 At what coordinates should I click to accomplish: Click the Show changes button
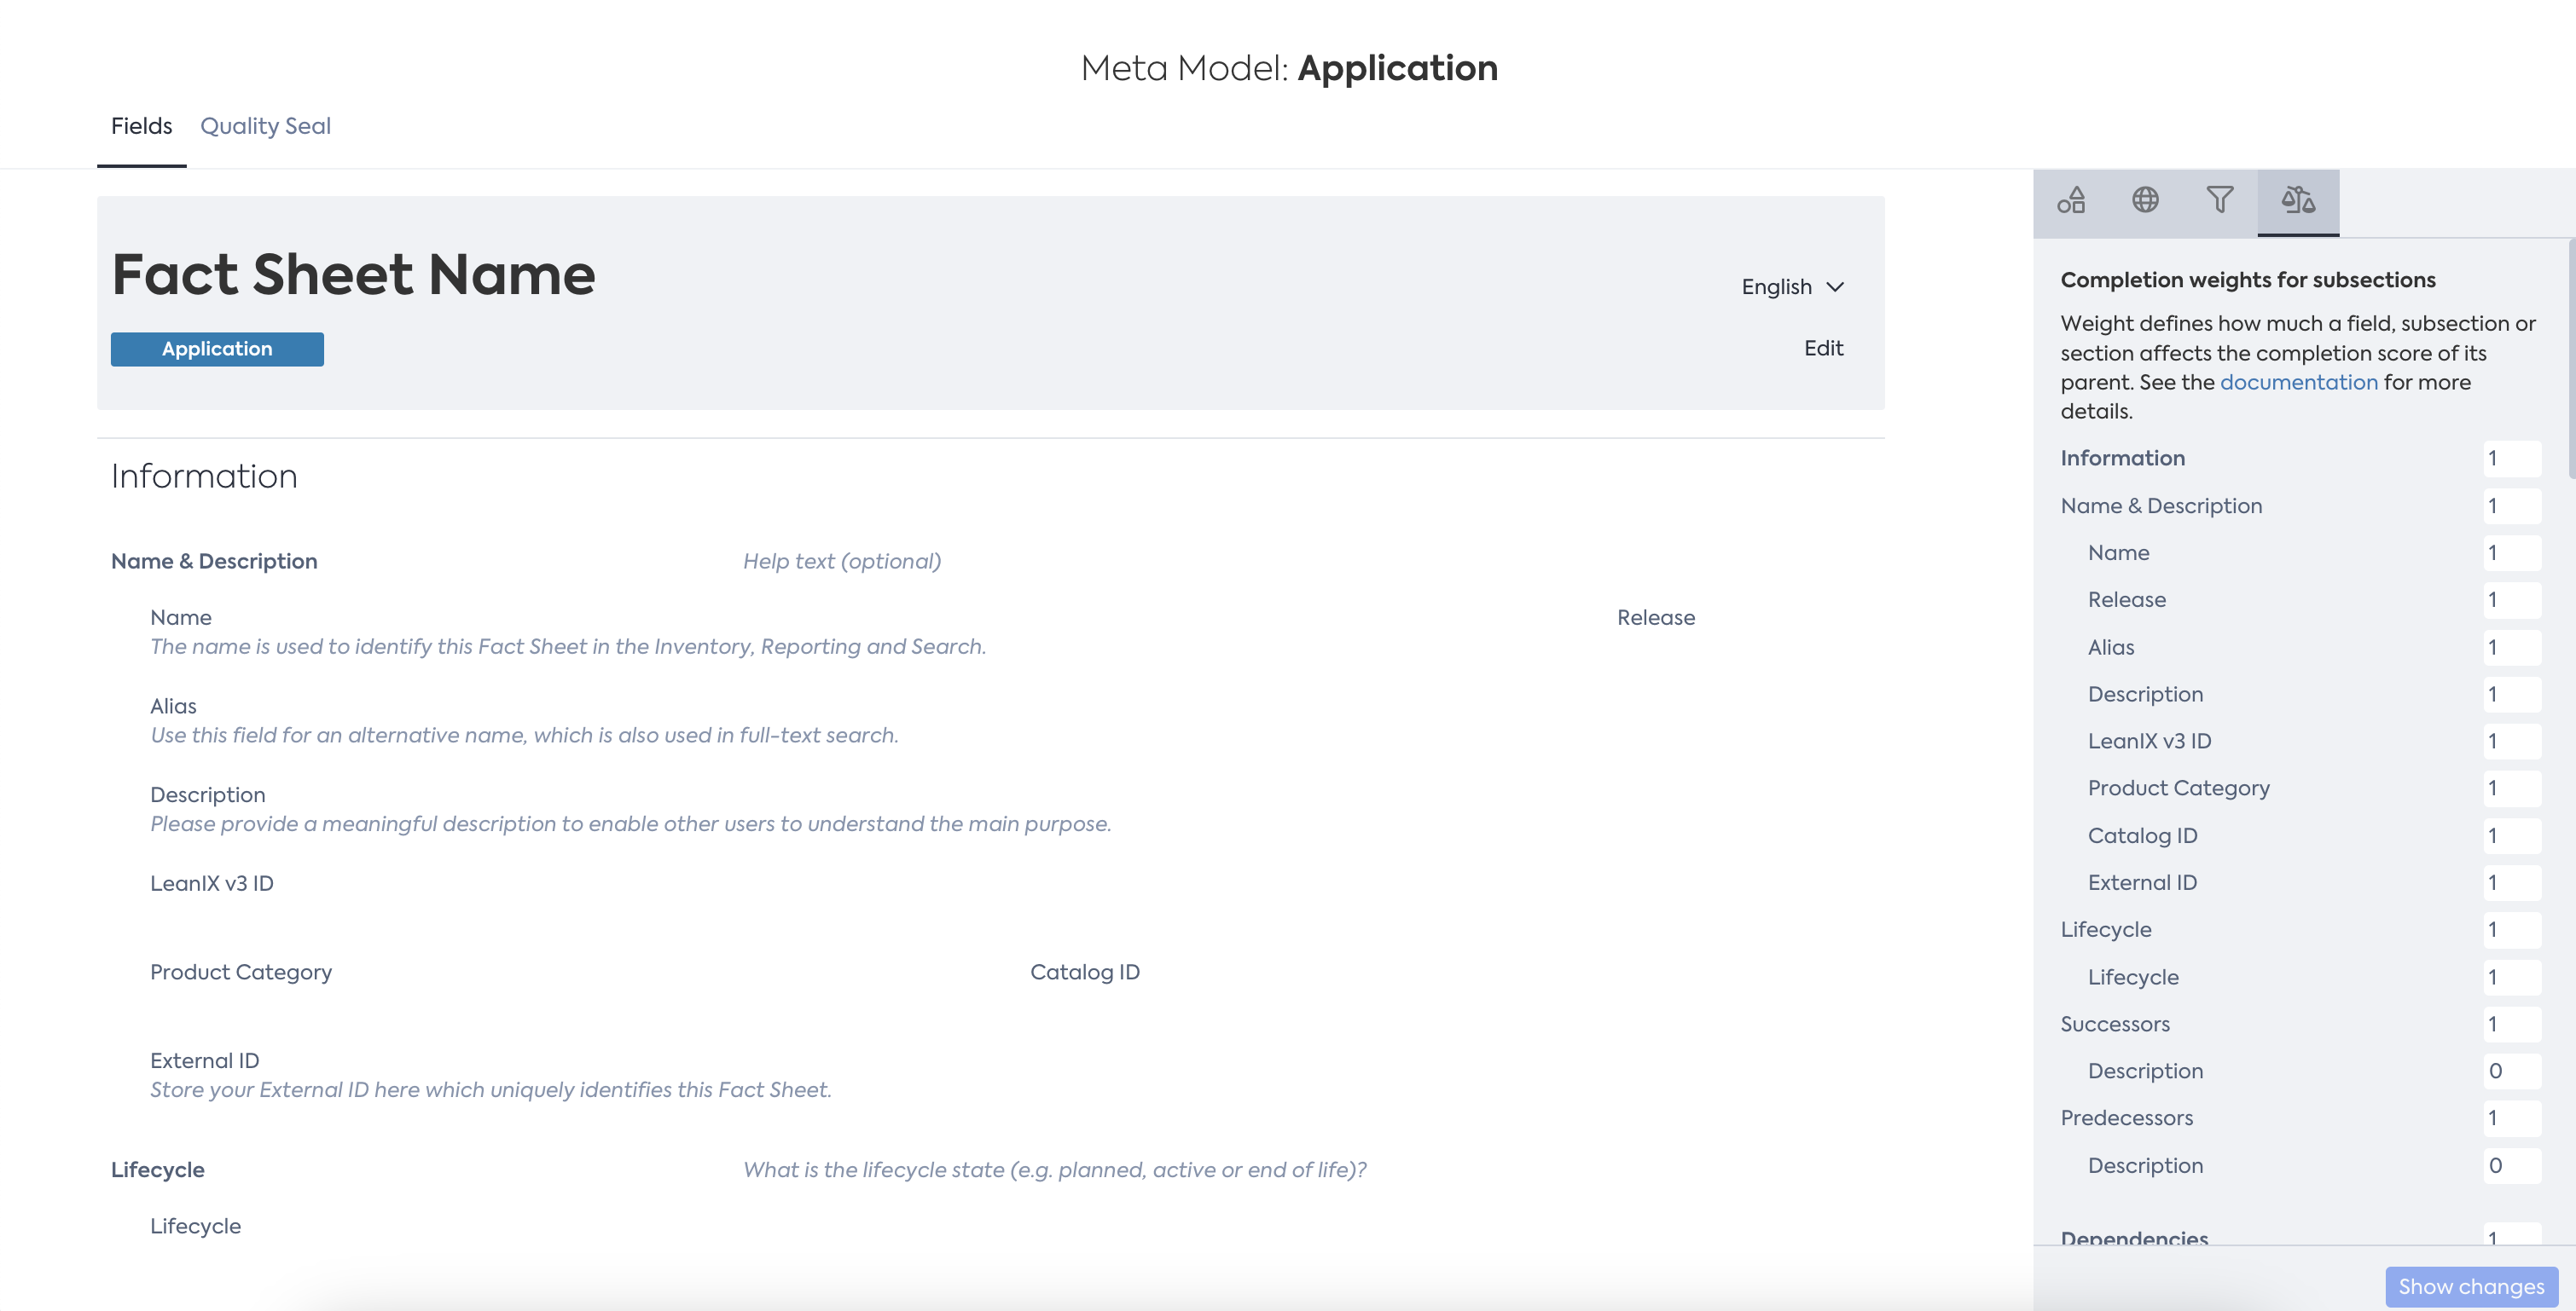2470,1286
